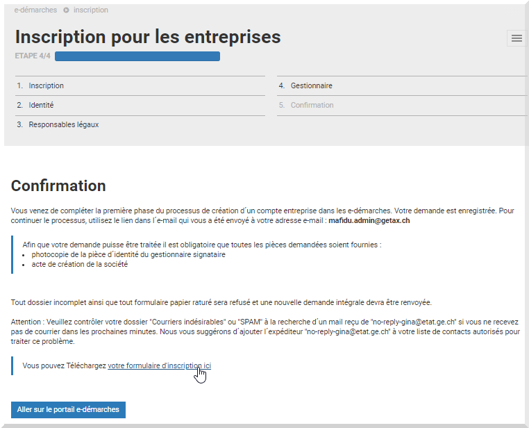Click the acte de création de la société bullet
The image size is (529, 428).
(80, 264)
